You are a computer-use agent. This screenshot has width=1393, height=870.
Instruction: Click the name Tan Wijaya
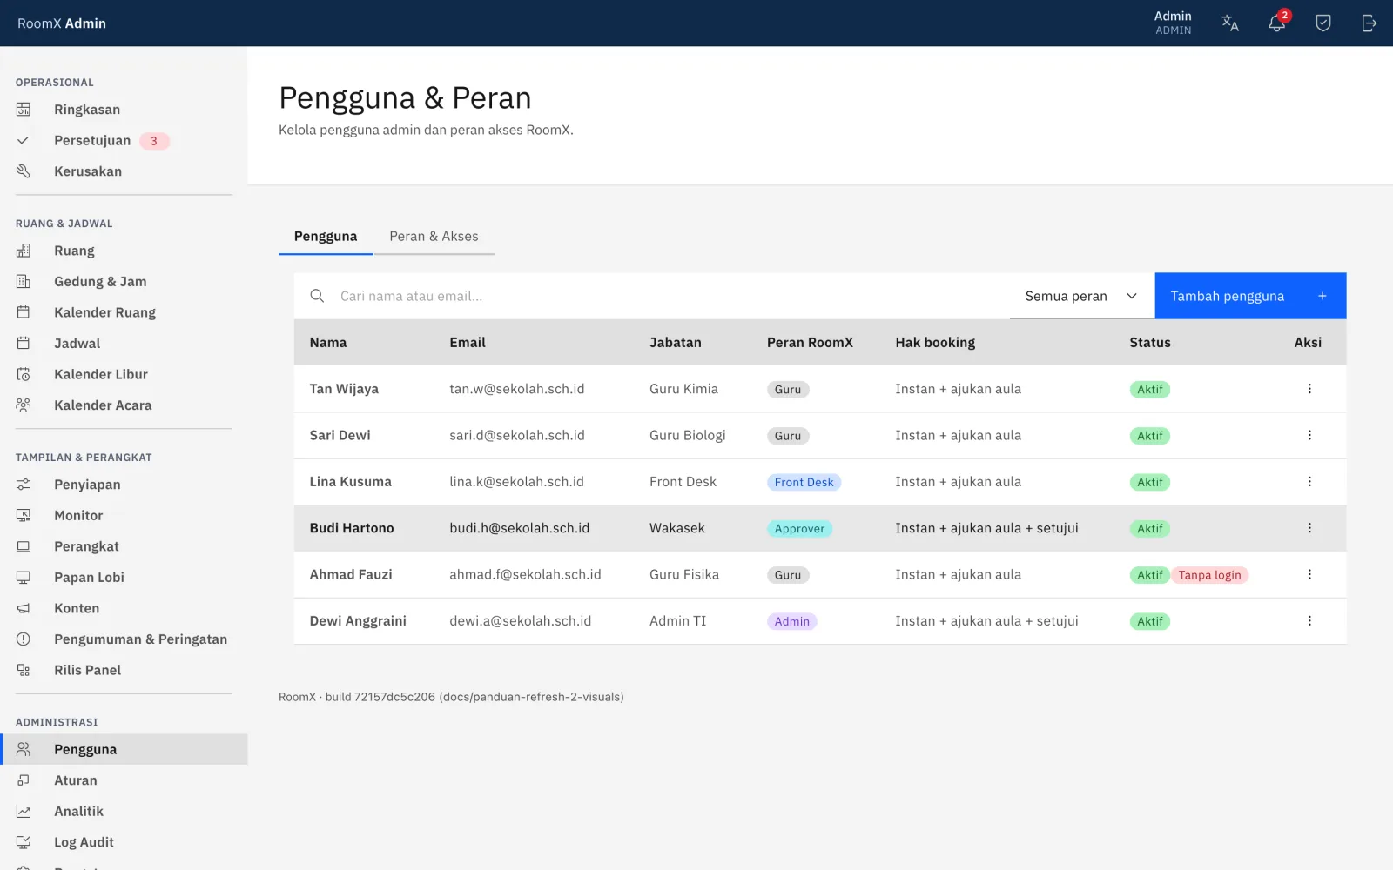(x=344, y=389)
